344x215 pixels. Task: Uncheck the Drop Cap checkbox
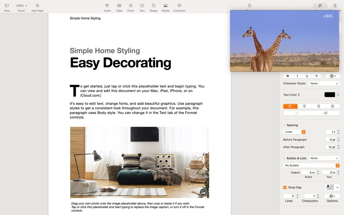click(285, 187)
